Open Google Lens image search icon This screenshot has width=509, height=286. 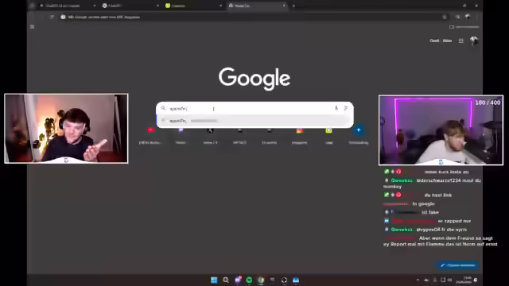[346, 108]
